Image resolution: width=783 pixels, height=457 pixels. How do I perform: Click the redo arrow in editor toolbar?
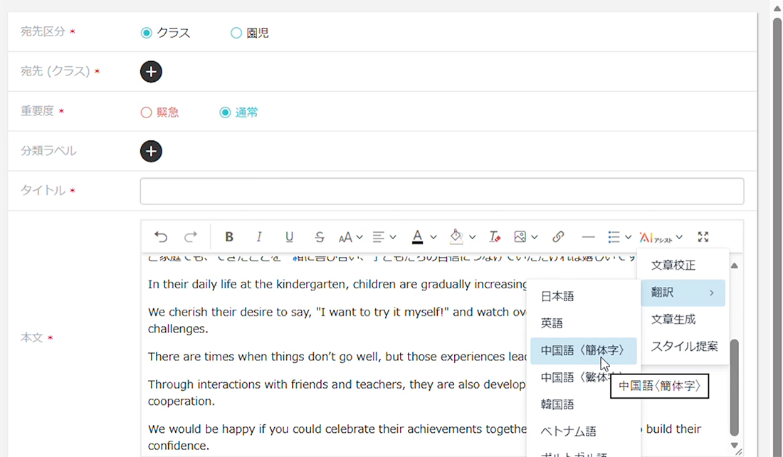pos(191,237)
